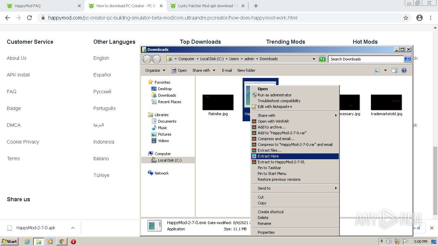Click the Explorer back arrow button
The height and width of the screenshot is (246, 438).
147,59
